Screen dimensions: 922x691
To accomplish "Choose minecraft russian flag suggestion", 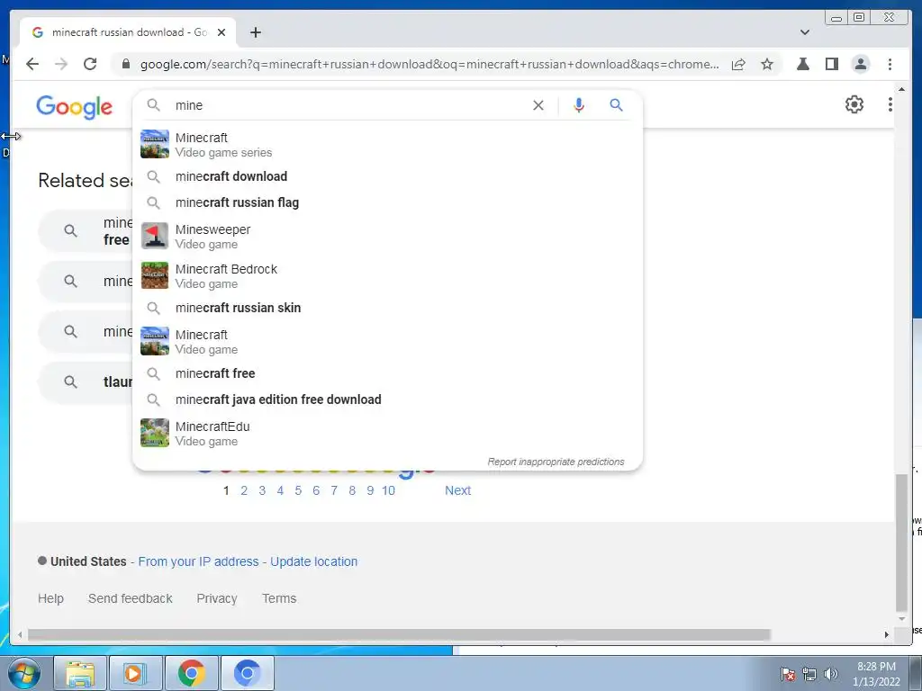I will tap(387, 202).
